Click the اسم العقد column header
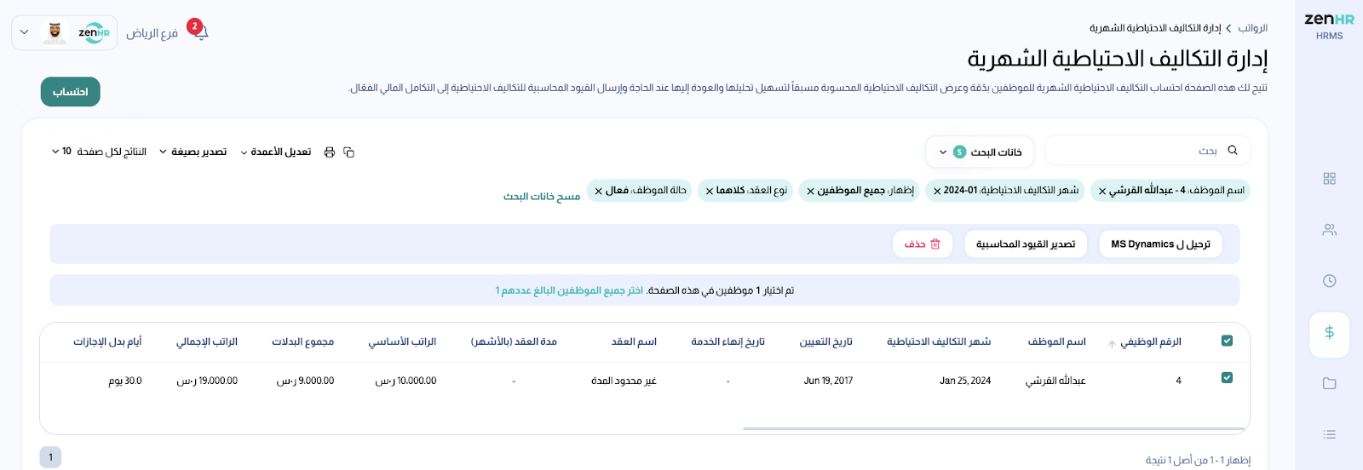Viewport: 1363px width, 470px height. tap(634, 341)
